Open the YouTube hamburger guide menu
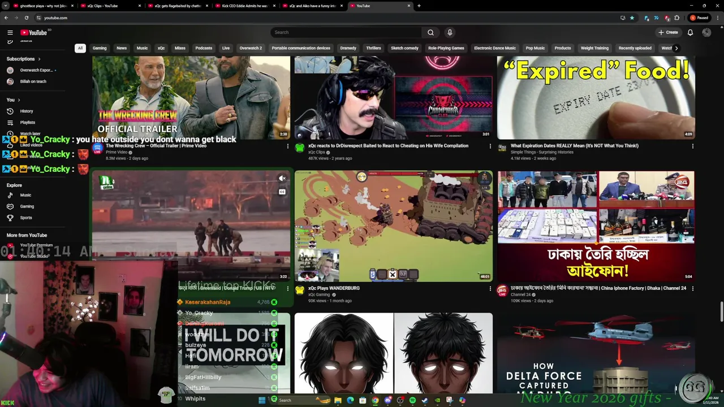 tap(10, 32)
